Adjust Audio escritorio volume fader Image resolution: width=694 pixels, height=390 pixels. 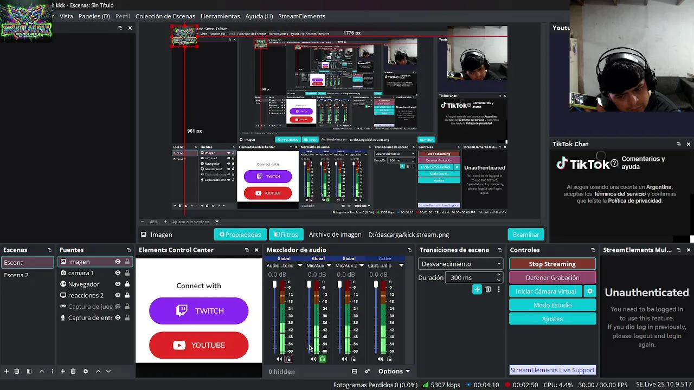[x=275, y=285]
